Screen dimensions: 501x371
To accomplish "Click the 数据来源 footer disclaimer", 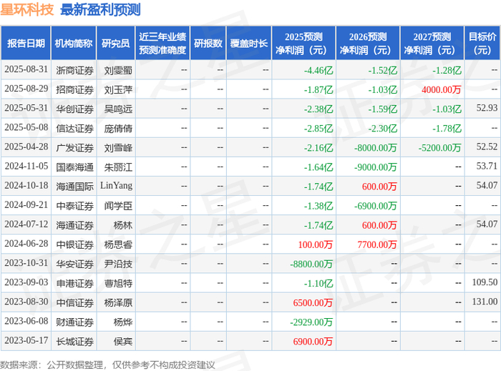I will click(x=107, y=365).
